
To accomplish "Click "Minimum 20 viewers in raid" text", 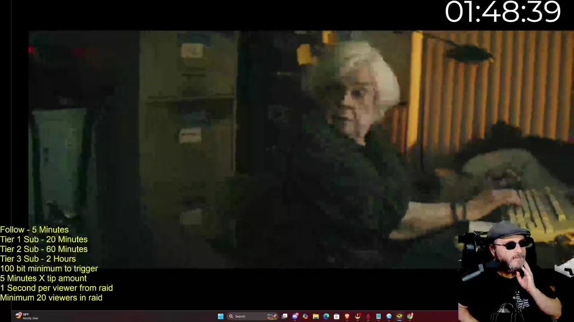I will pos(51,298).
